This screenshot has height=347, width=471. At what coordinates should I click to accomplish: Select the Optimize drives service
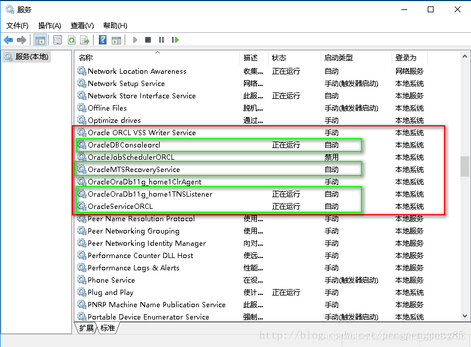251,121
